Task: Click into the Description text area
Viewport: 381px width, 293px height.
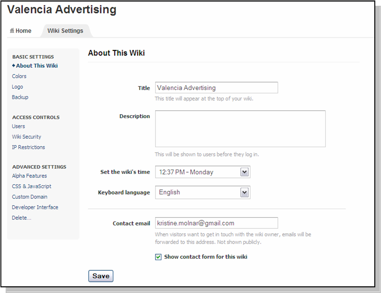Action: pyautogui.click(x=240, y=129)
